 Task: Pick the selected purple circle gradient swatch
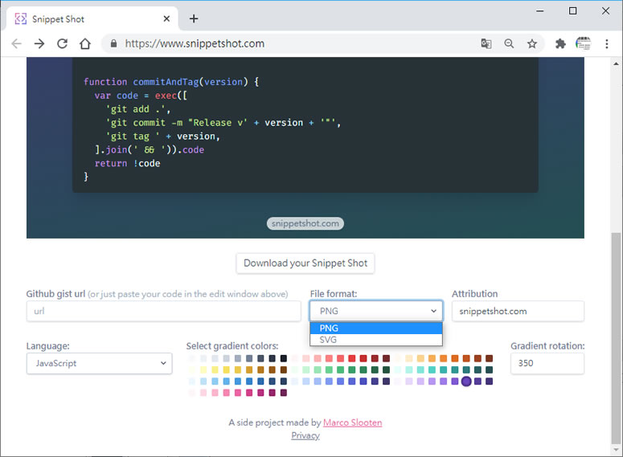[x=466, y=382]
